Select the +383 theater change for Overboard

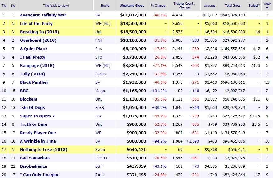[194, 40]
